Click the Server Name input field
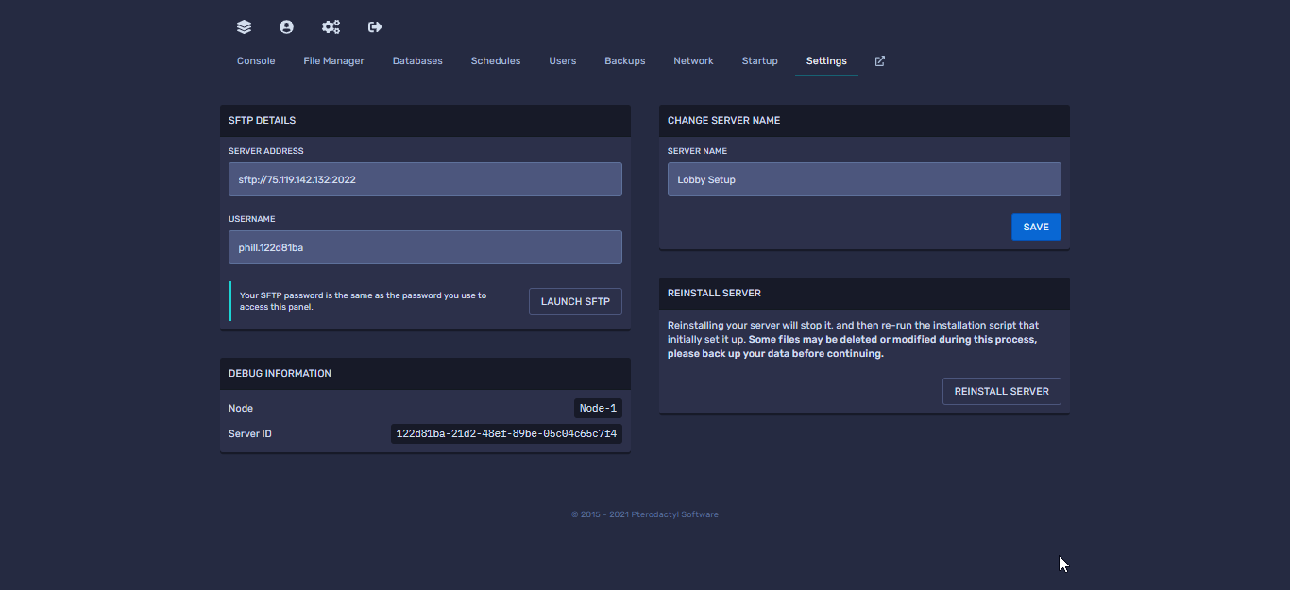1290x590 pixels. 864,180
